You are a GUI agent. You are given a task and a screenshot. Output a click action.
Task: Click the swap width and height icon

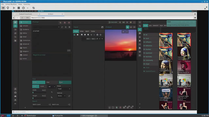52,92
